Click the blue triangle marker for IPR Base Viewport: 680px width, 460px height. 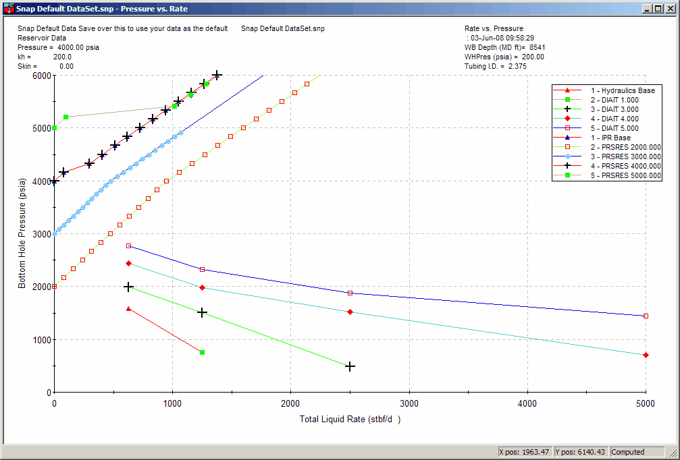(567, 138)
